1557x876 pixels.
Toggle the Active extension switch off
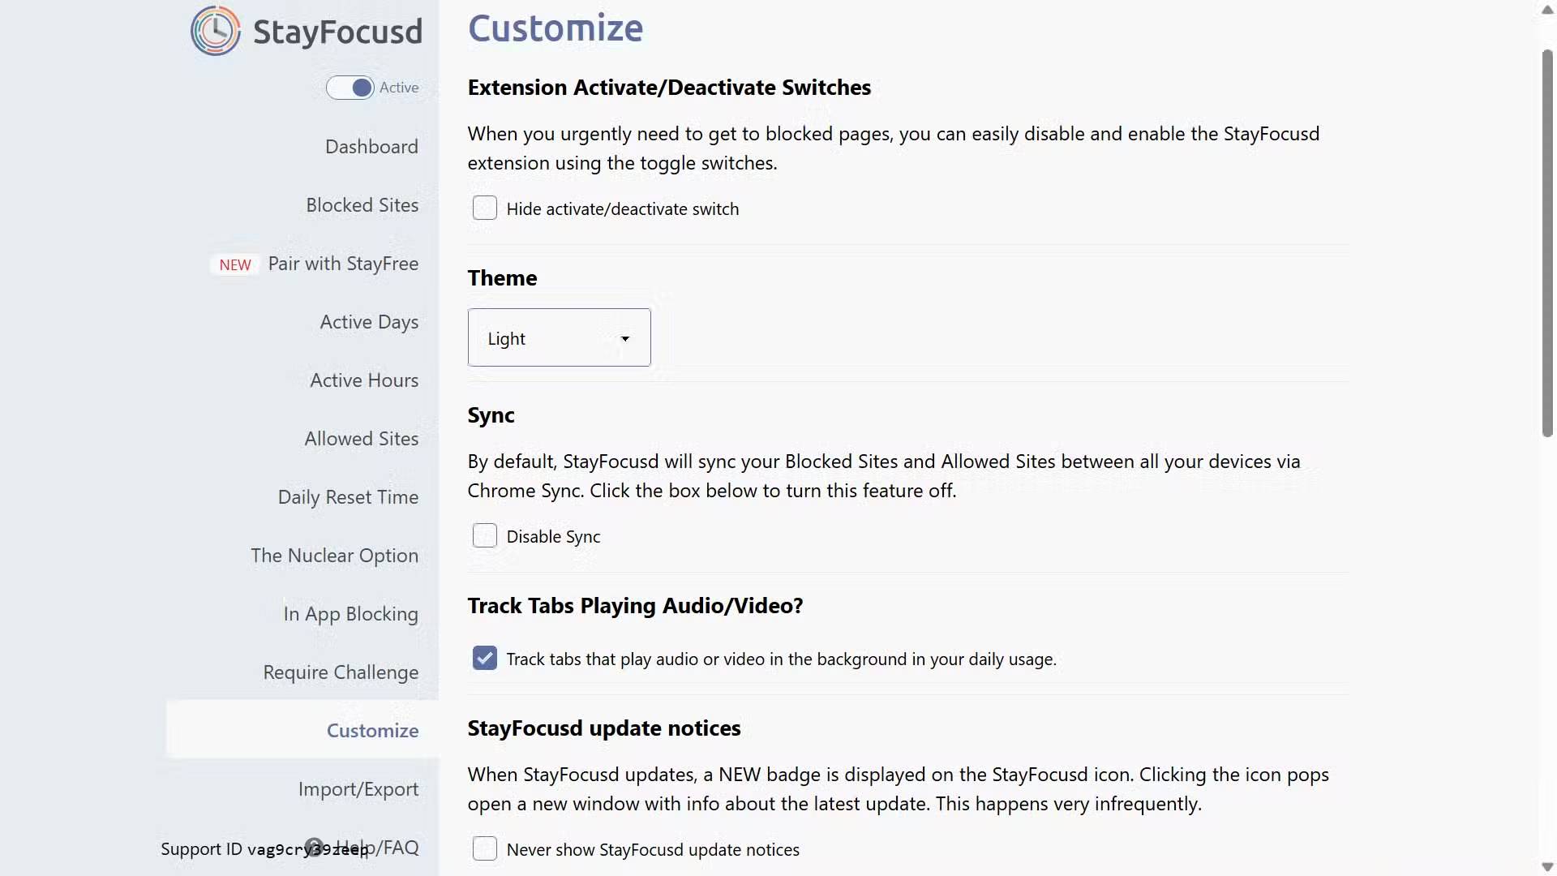click(350, 88)
